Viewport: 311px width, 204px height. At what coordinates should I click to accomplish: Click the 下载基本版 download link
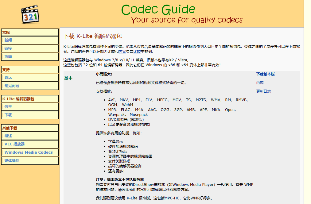point(265,74)
